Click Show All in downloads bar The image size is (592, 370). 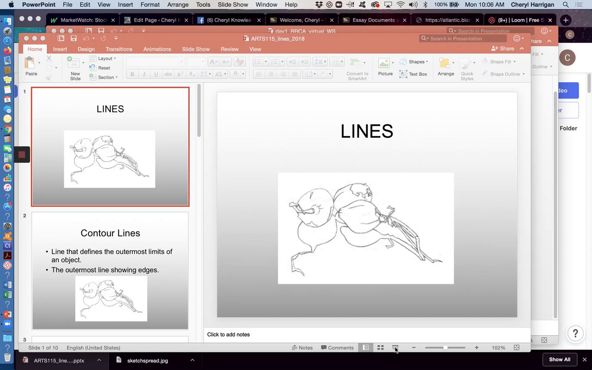pos(559,360)
